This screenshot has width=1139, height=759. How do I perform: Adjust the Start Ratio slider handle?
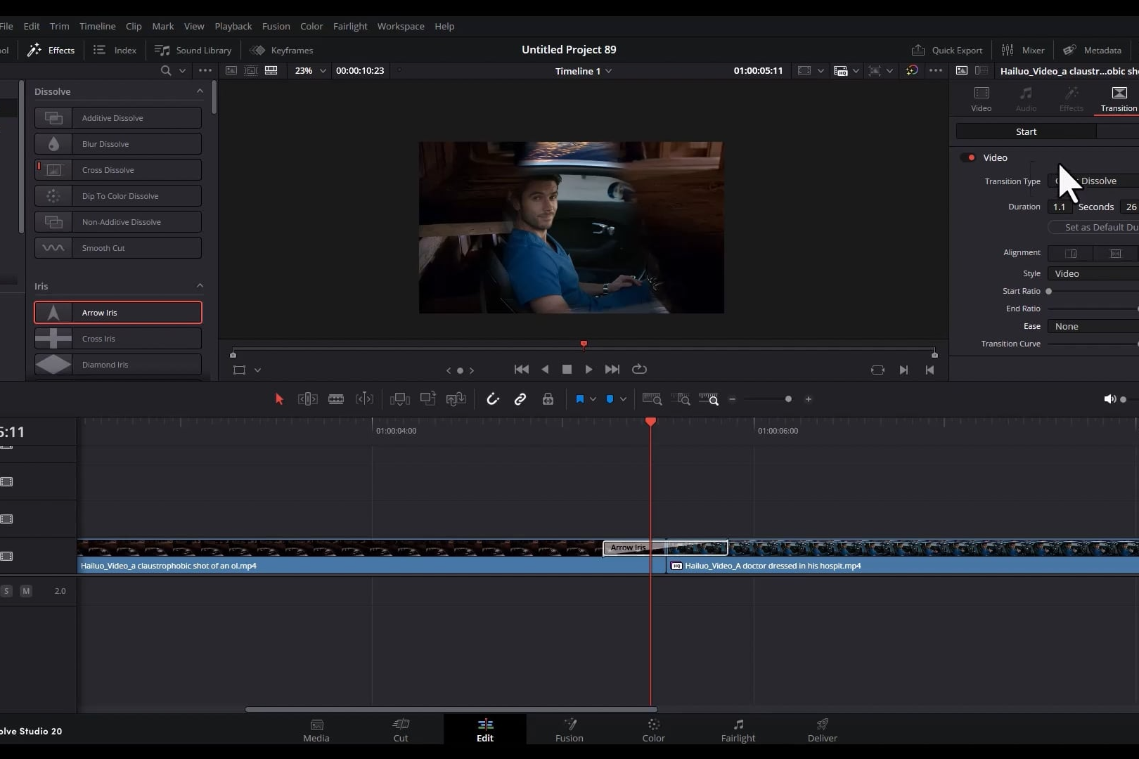point(1049,291)
